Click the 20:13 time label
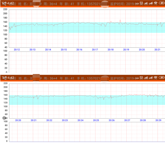The width and height of the screenshot is (165, 143). click(33, 49)
